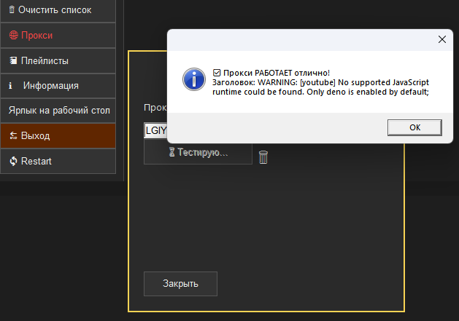Click the check mark before Прокси РАБОТАЕТ
Viewport: 459px width, 321px height.
tap(217, 73)
